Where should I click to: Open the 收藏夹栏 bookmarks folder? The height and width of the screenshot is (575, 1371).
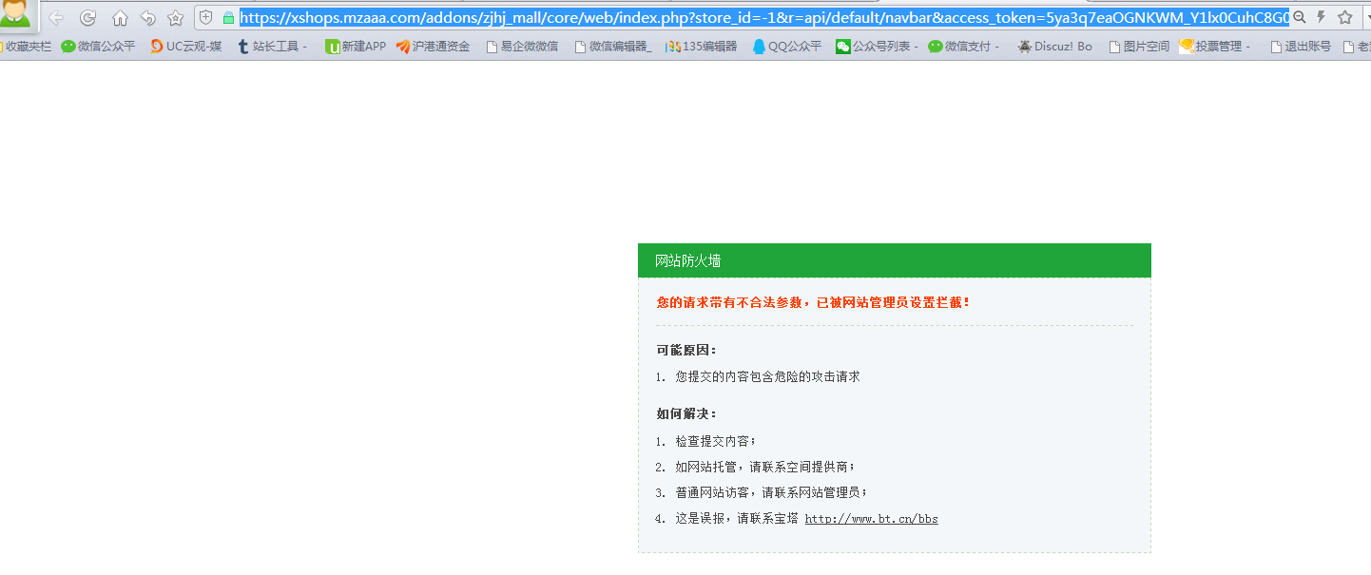point(27,46)
